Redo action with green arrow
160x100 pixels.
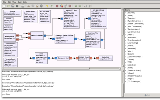point(51,6)
